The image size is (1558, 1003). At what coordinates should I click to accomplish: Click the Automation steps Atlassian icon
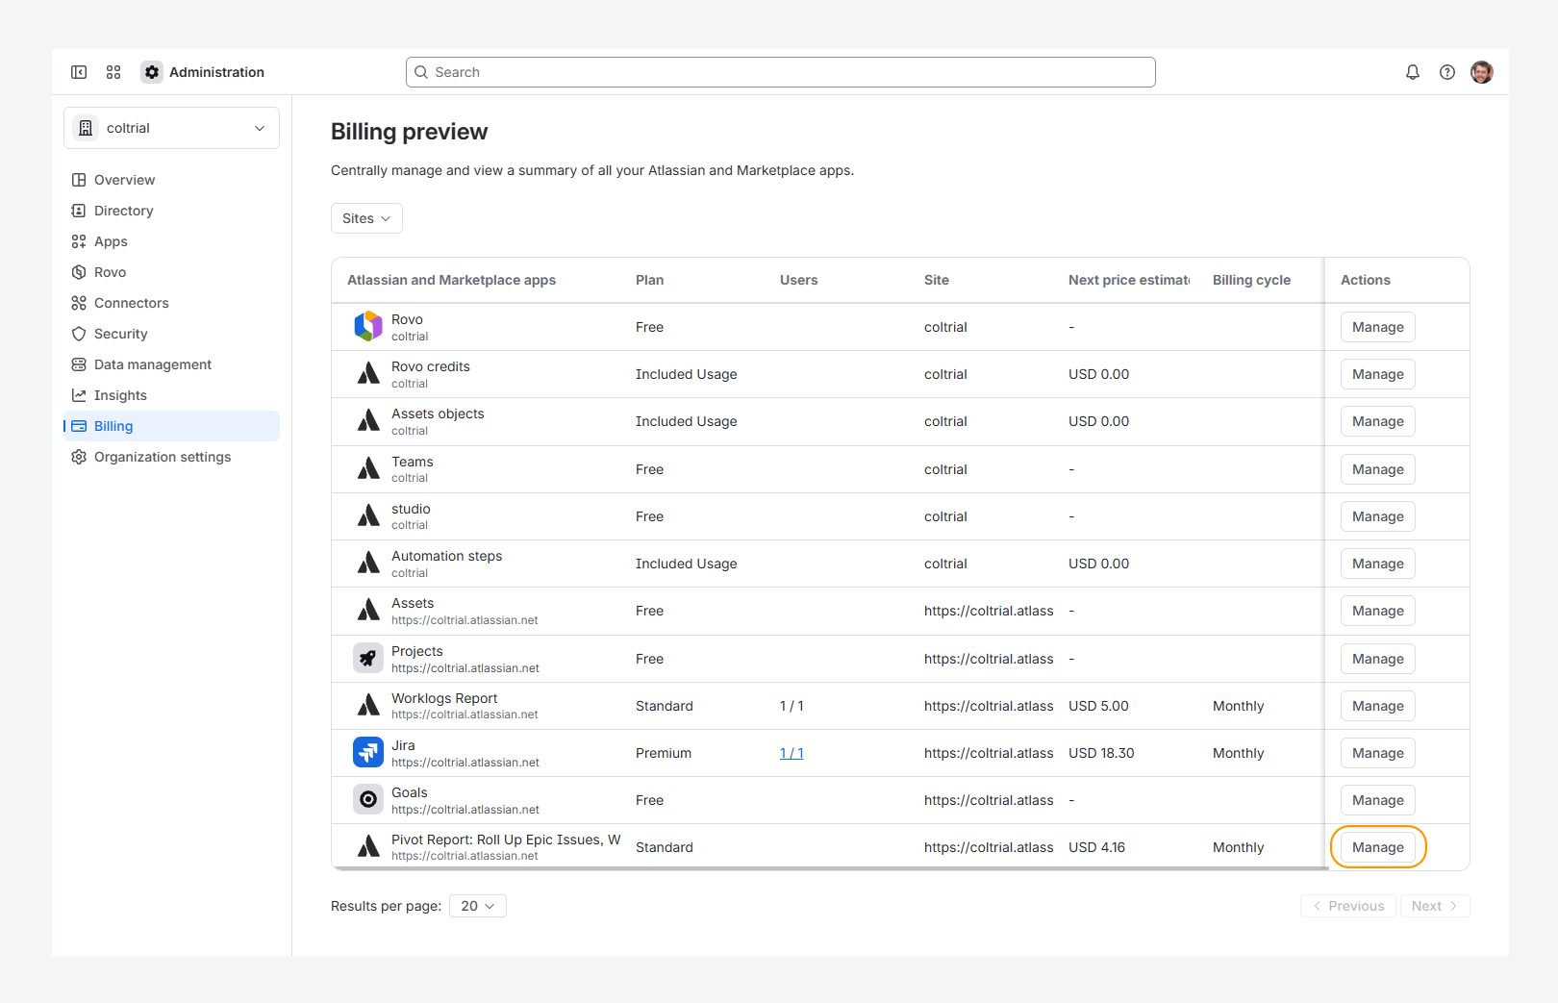coord(368,564)
